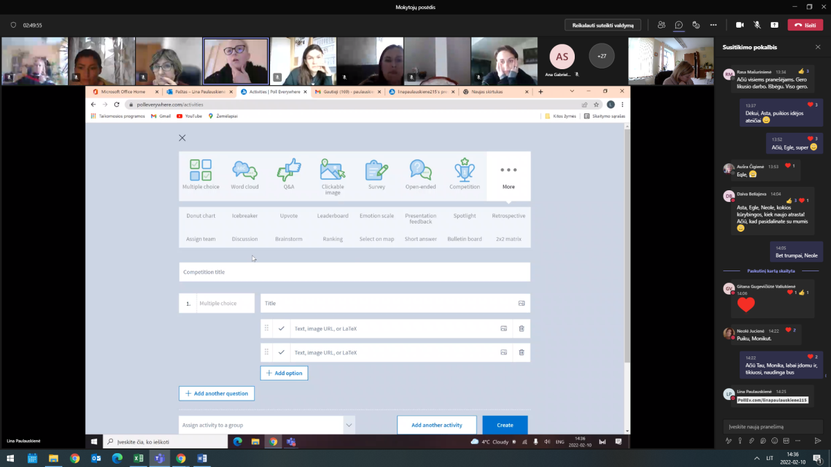Share content in Teams meeting

774,25
